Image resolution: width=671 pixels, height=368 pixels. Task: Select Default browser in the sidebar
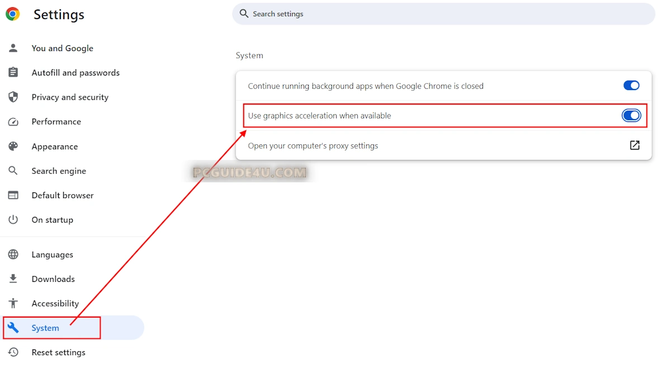pyautogui.click(x=63, y=195)
